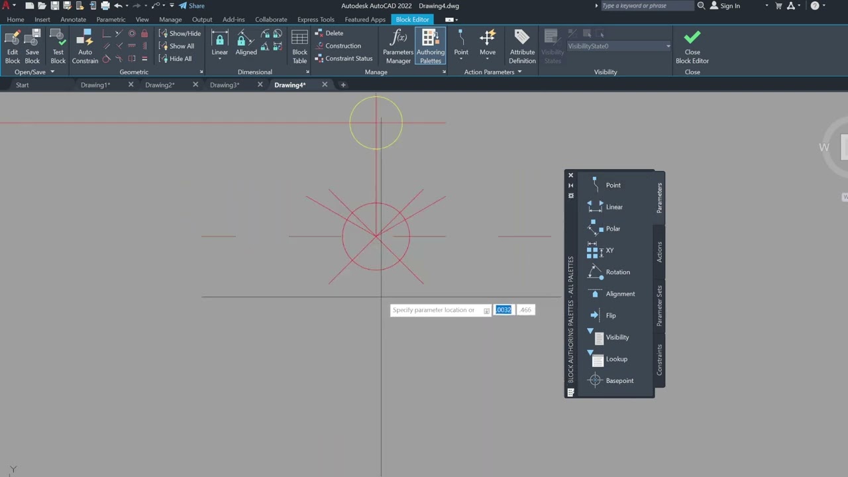Click Save Block in the ribbon
Viewport: 848px width, 477px height.
(32, 46)
